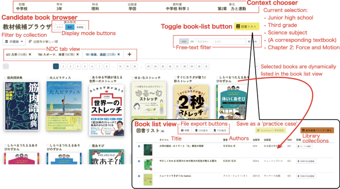Switch to the 780 スポーツ、体育 tab
This screenshot has width=340, height=189.
56,54
